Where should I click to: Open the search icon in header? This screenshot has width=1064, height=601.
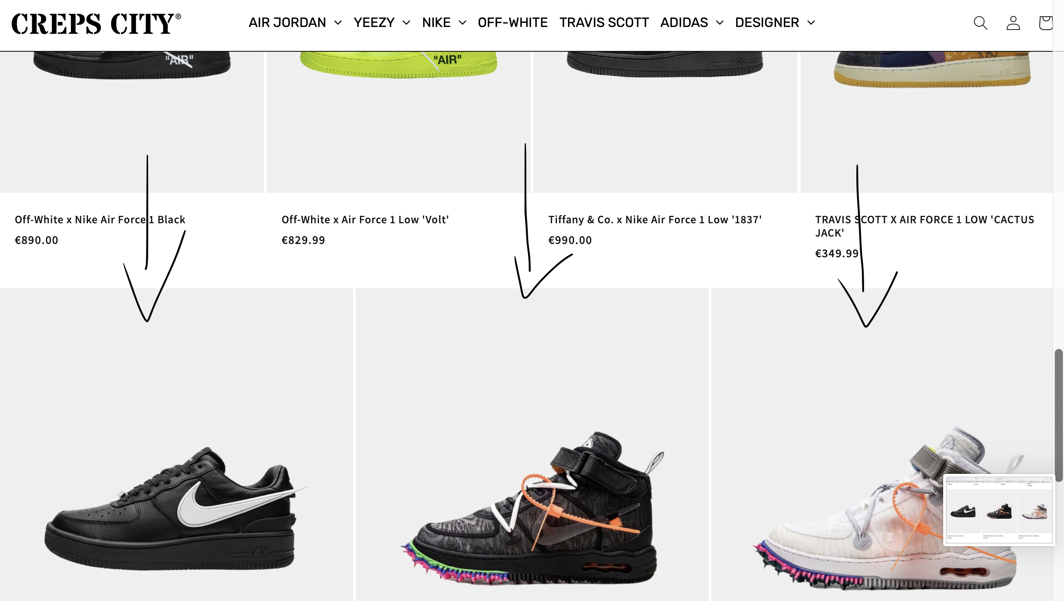coord(980,23)
